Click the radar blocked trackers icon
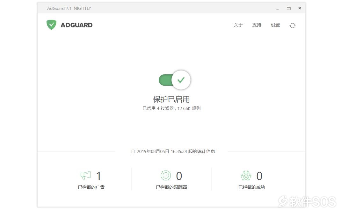 (166, 176)
